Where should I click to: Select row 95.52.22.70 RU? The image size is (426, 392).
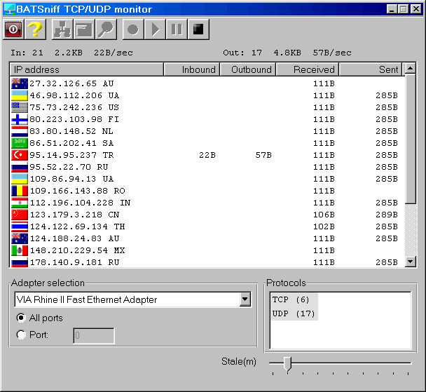pyautogui.click(x=207, y=167)
